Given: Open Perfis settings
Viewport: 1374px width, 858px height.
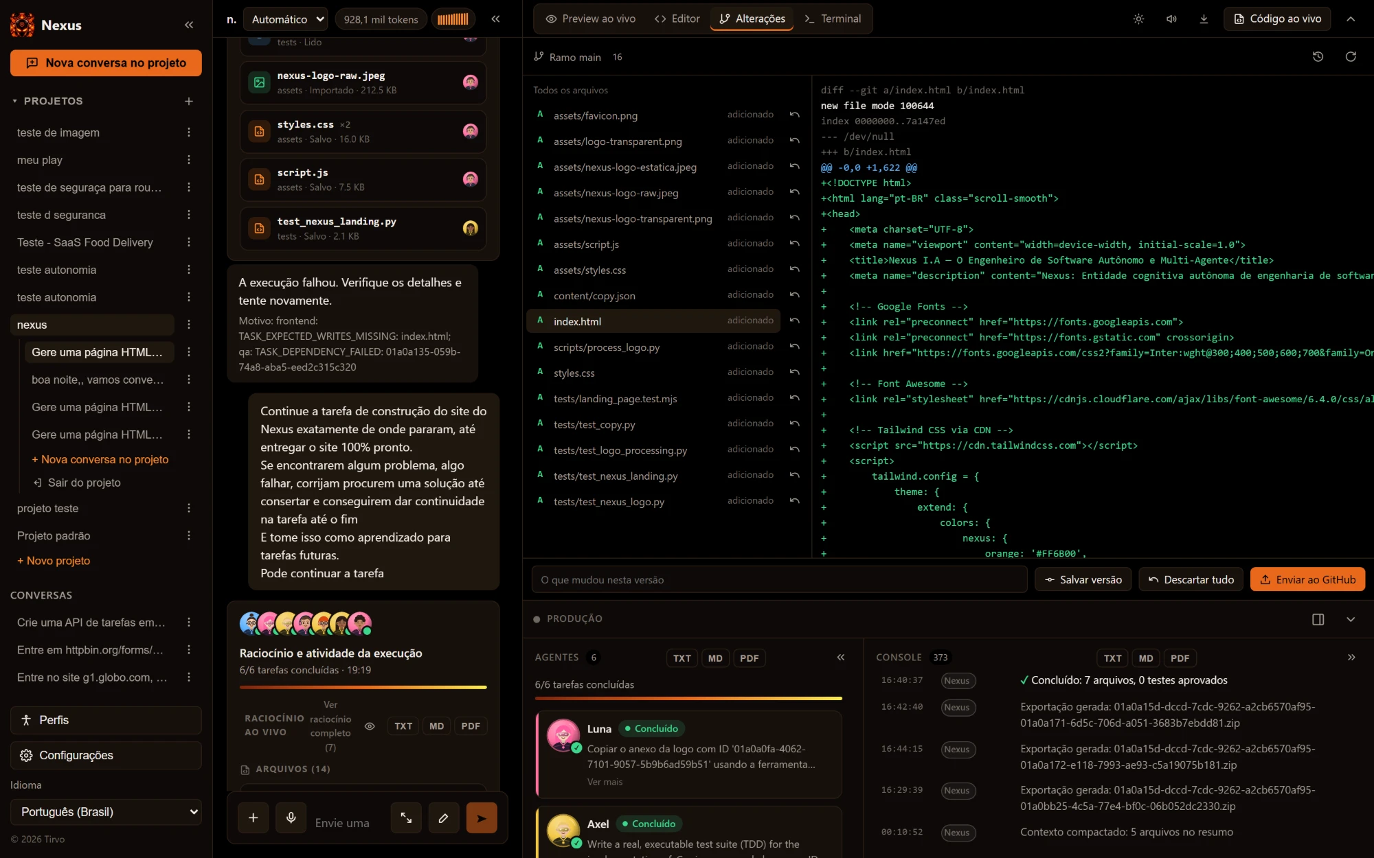Looking at the screenshot, I should click(106, 720).
